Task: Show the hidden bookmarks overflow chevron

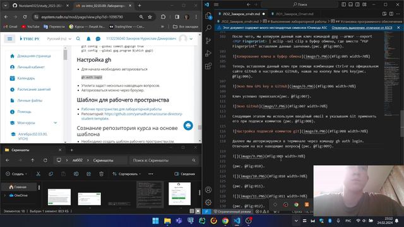Action: 162,26
